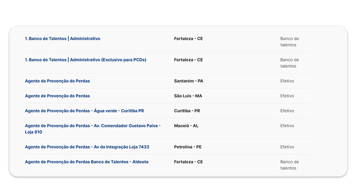This screenshot has height=187, width=357.
Task: Open the Agente de Prevenção job in São Luís
Action: click(57, 96)
